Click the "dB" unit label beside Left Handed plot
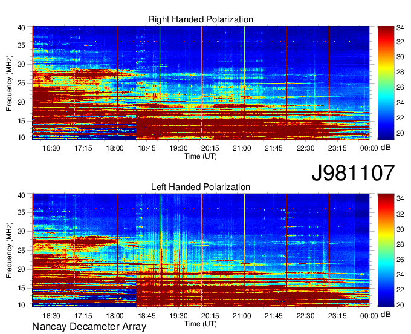The width and height of the screenshot is (411, 334). 386,314
